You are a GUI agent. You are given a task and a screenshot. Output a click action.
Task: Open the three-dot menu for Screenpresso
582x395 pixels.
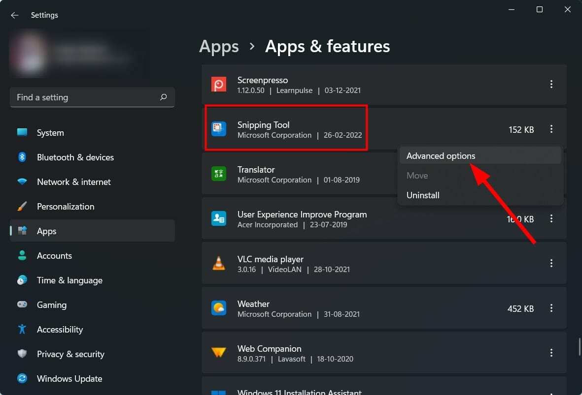coord(551,84)
